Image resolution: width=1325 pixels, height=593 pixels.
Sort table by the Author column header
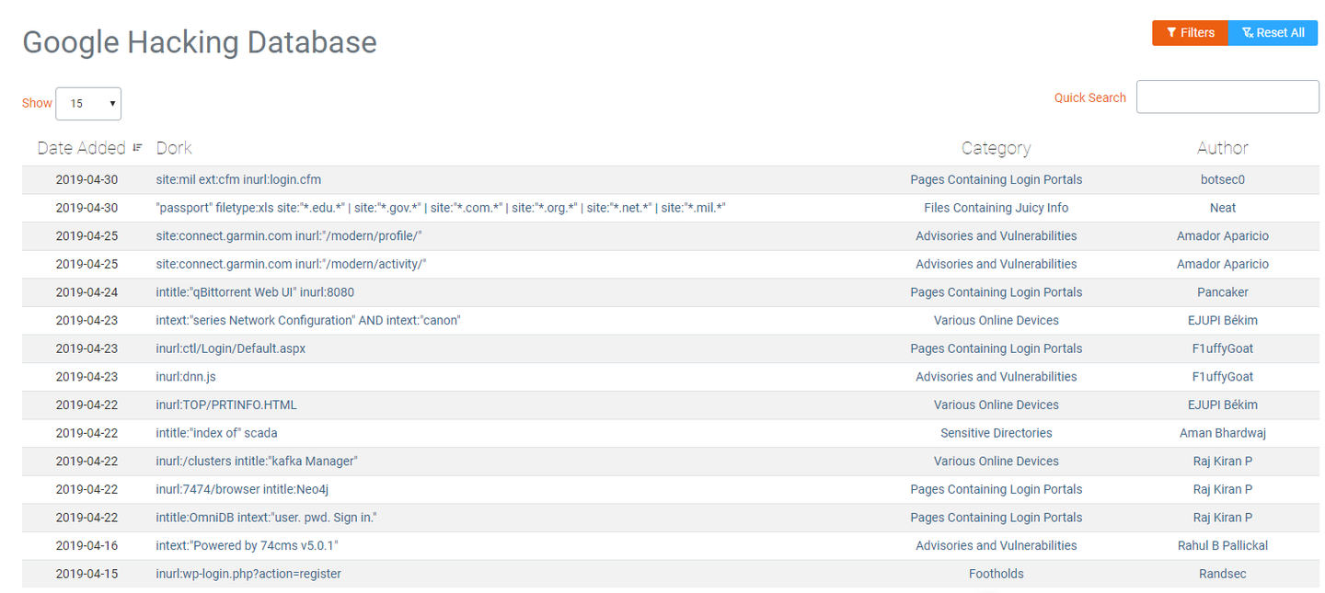(x=1222, y=148)
